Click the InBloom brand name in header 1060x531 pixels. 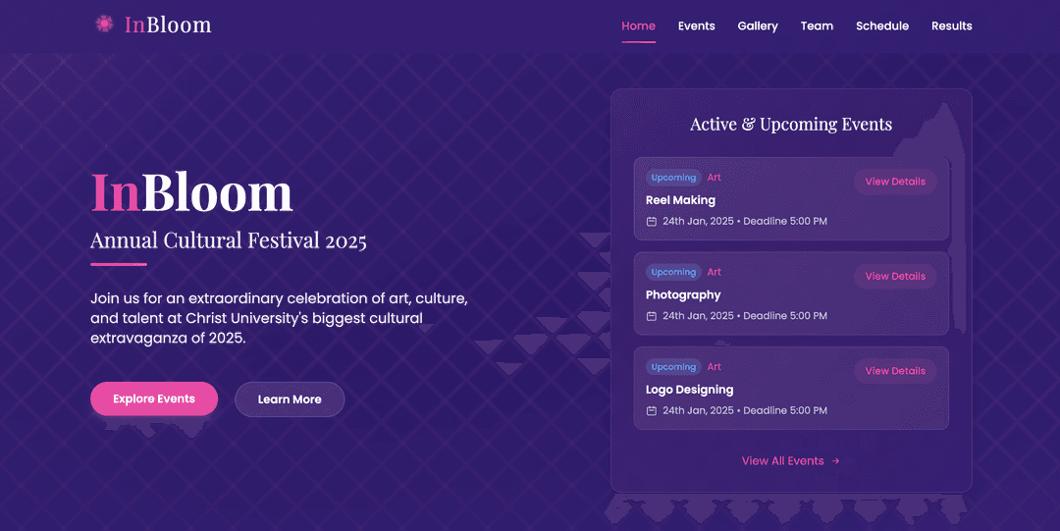pyautogui.click(x=168, y=25)
